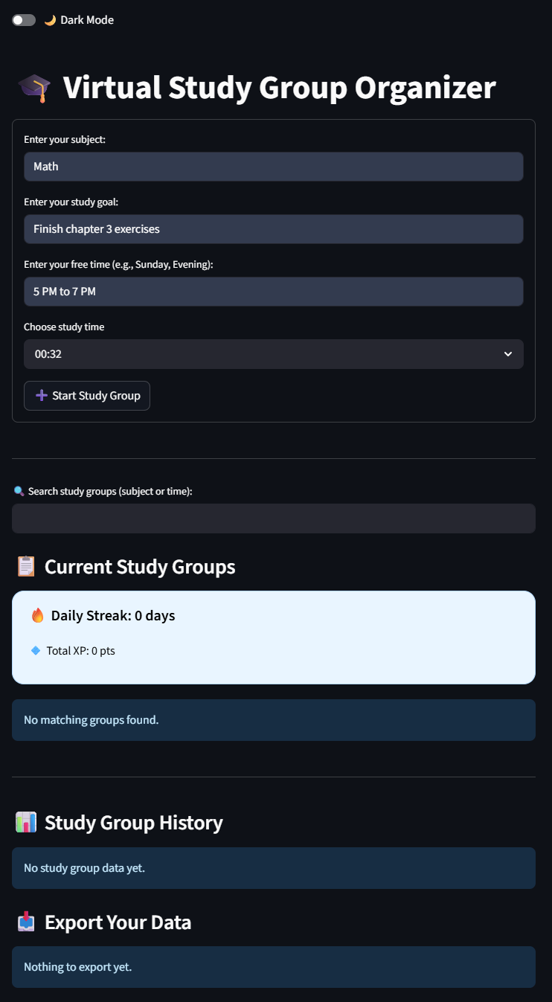Click the fire icon beside Daily Streak
The width and height of the screenshot is (552, 1002).
coord(38,616)
